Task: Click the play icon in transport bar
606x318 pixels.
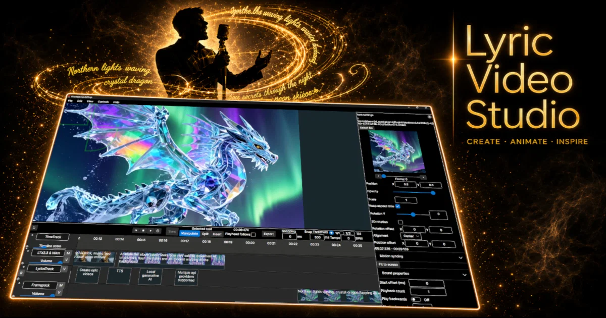Action: 150,231
